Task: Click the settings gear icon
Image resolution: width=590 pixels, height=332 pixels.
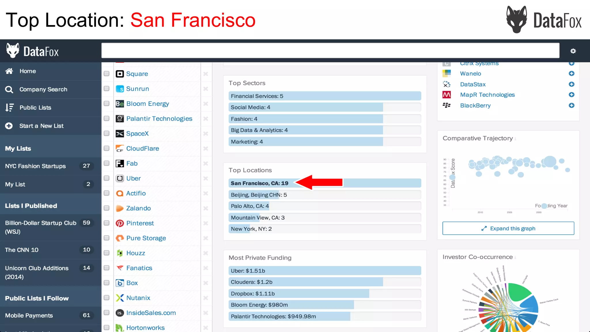Action: pyautogui.click(x=573, y=51)
